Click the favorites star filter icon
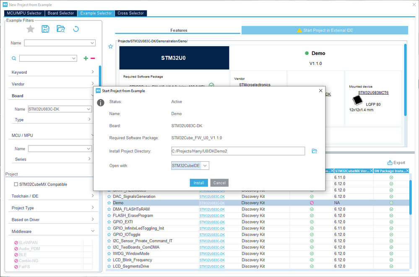Viewport: 419px width, 277px height. [31, 29]
